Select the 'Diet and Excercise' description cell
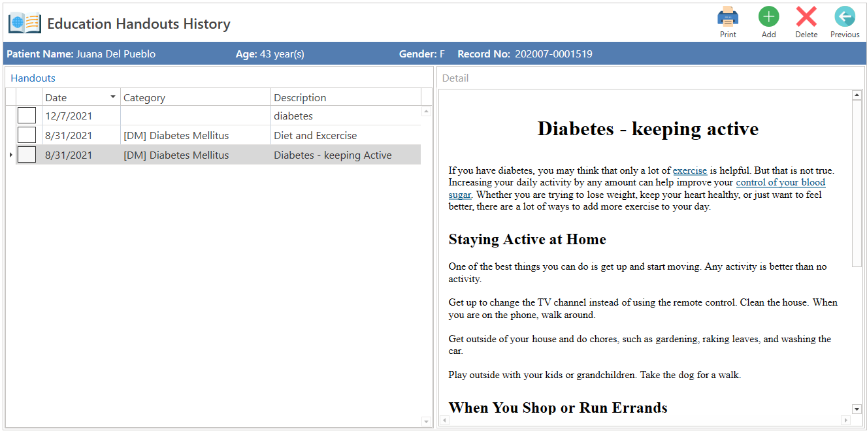The height and width of the screenshot is (431, 867). (x=346, y=135)
